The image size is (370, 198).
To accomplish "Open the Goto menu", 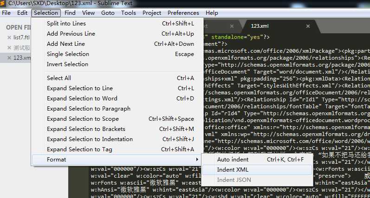I will click(108, 12).
